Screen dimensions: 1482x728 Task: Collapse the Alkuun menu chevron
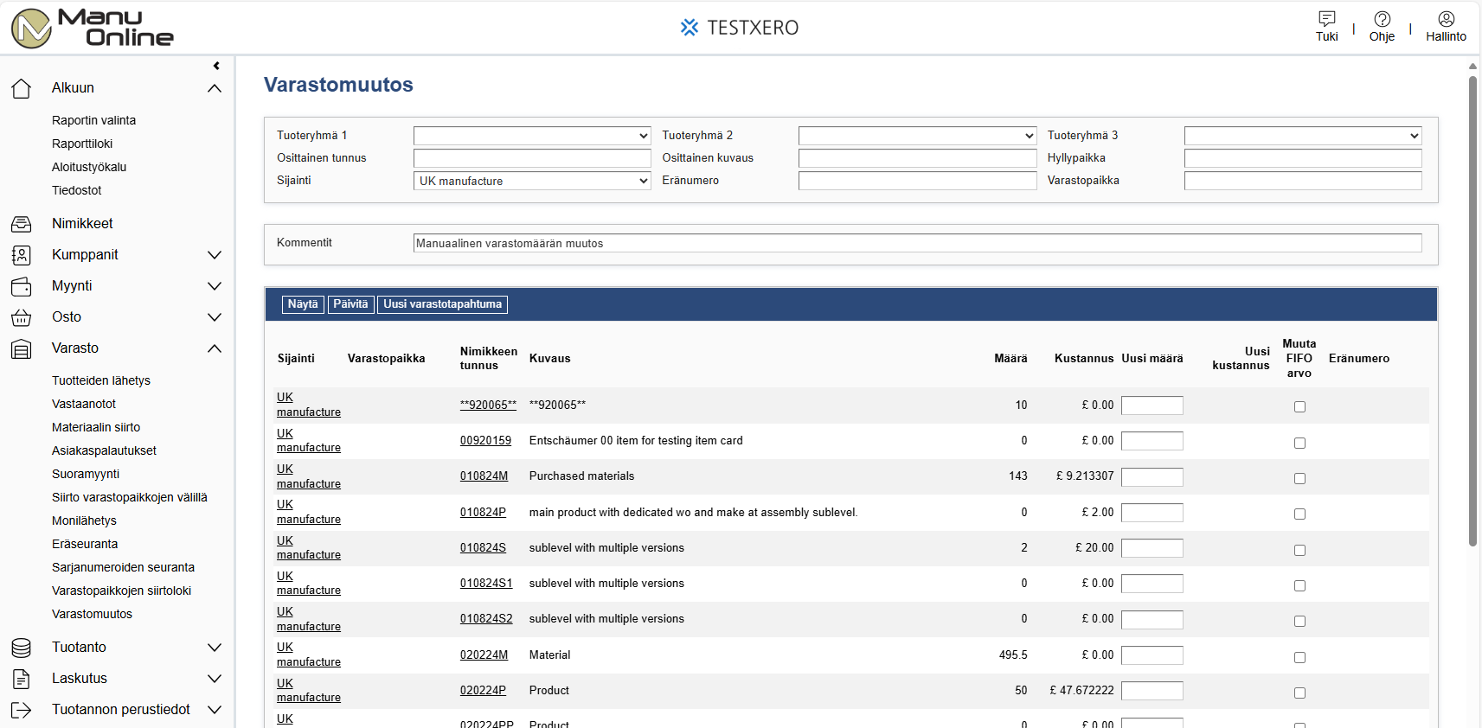click(x=215, y=88)
